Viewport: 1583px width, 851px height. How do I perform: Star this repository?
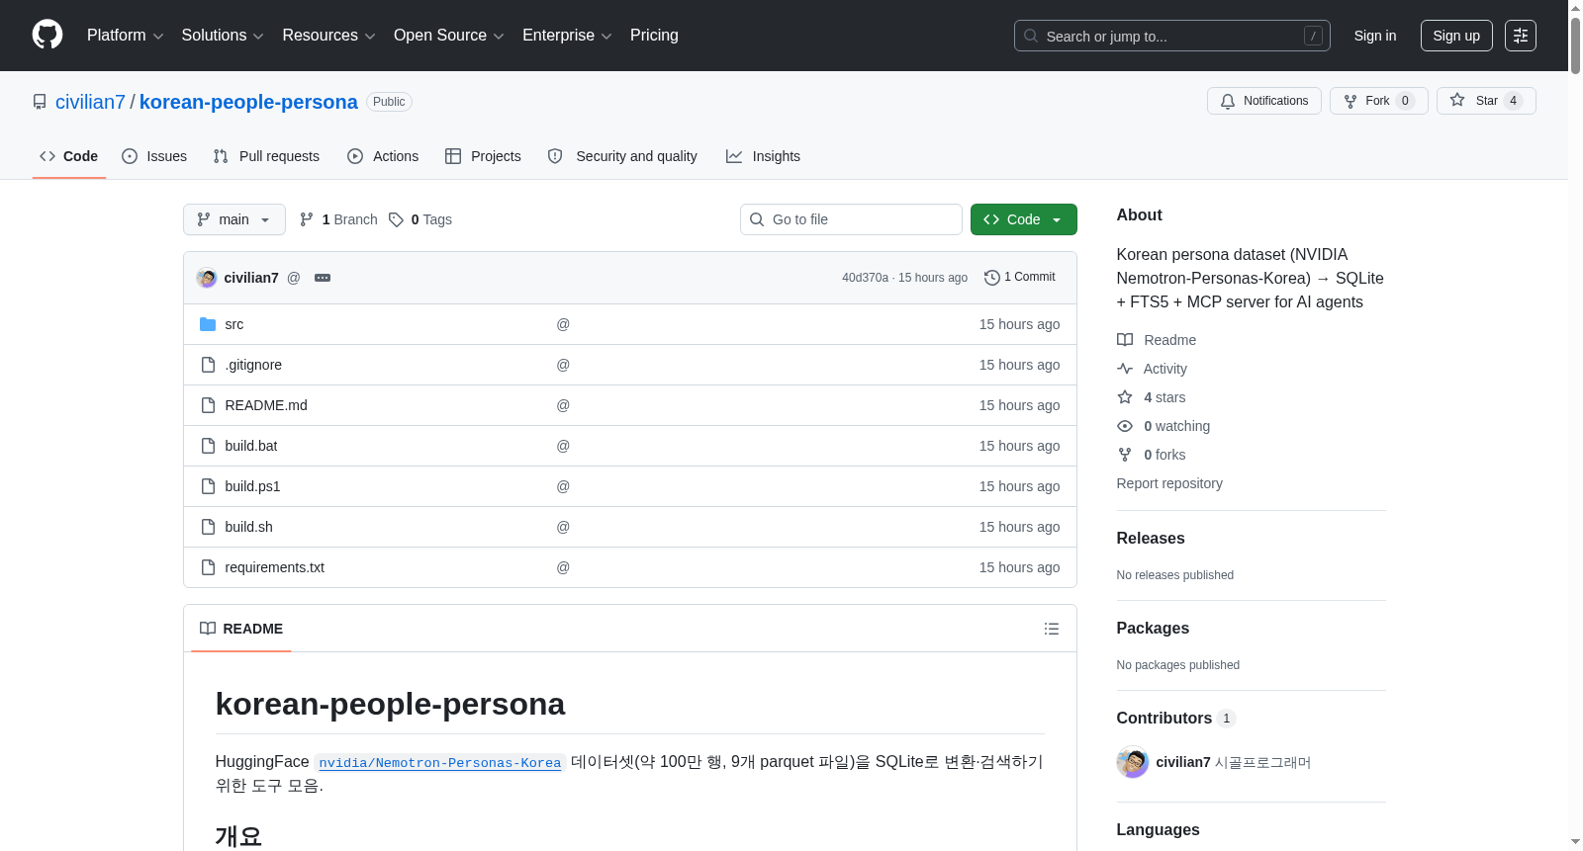[1486, 101]
